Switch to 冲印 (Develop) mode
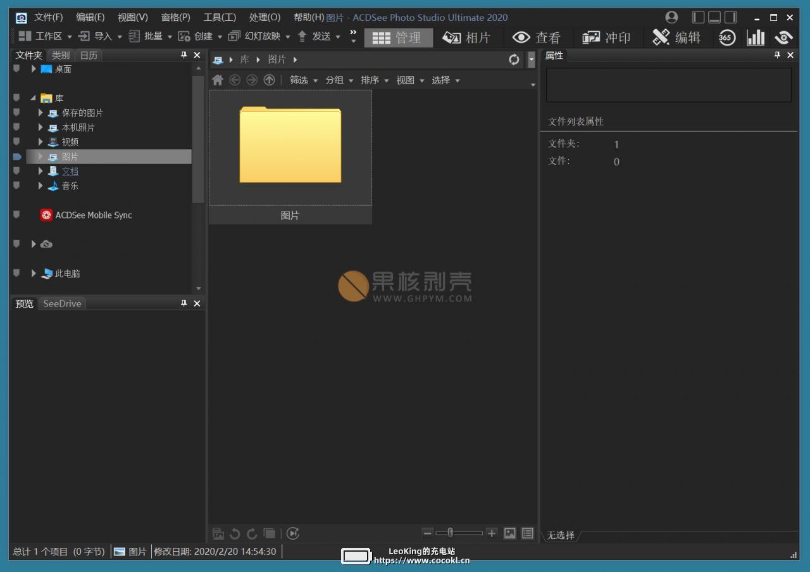Viewport: 810px width, 572px height. click(606, 38)
